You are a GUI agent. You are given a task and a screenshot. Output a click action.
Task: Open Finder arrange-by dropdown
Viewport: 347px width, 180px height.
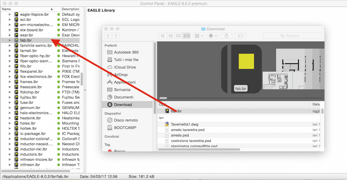point(199,36)
